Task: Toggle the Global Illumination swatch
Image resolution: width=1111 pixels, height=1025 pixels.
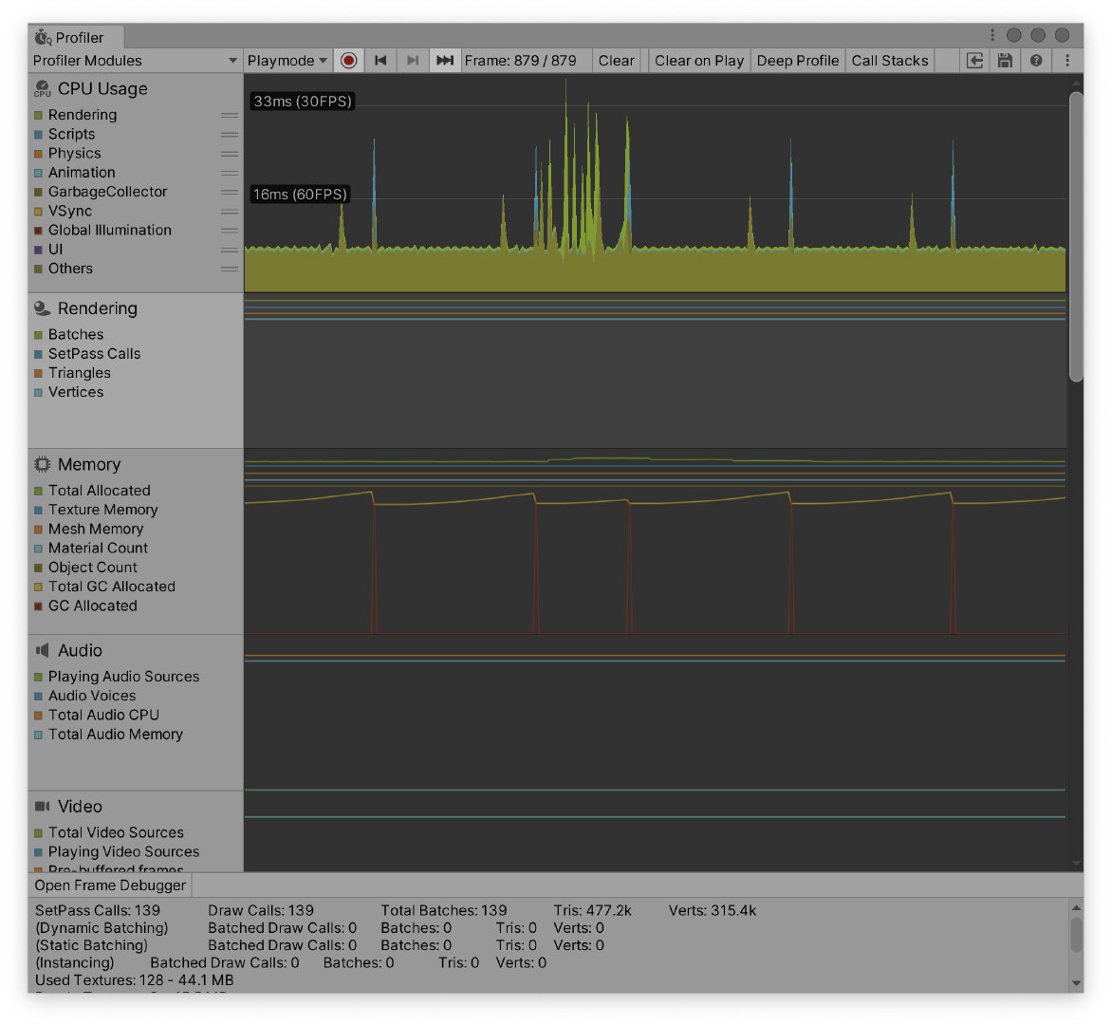Action: [x=38, y=231]
